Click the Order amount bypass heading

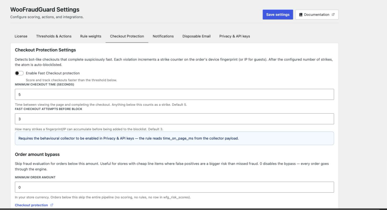pyautogui.click(x=37, y=154)
